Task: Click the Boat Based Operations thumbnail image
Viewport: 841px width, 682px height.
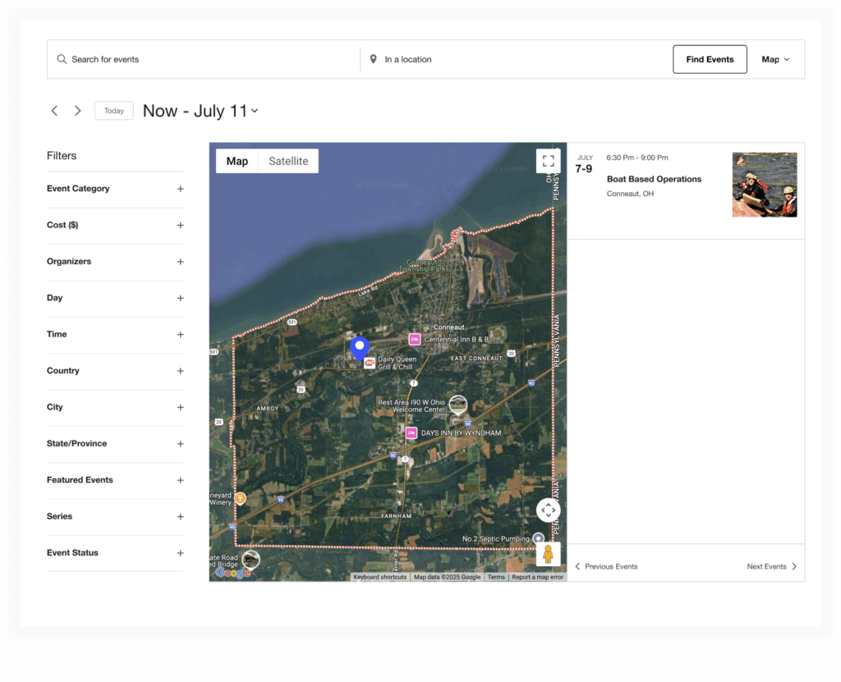Action: (x=764, y=185)
